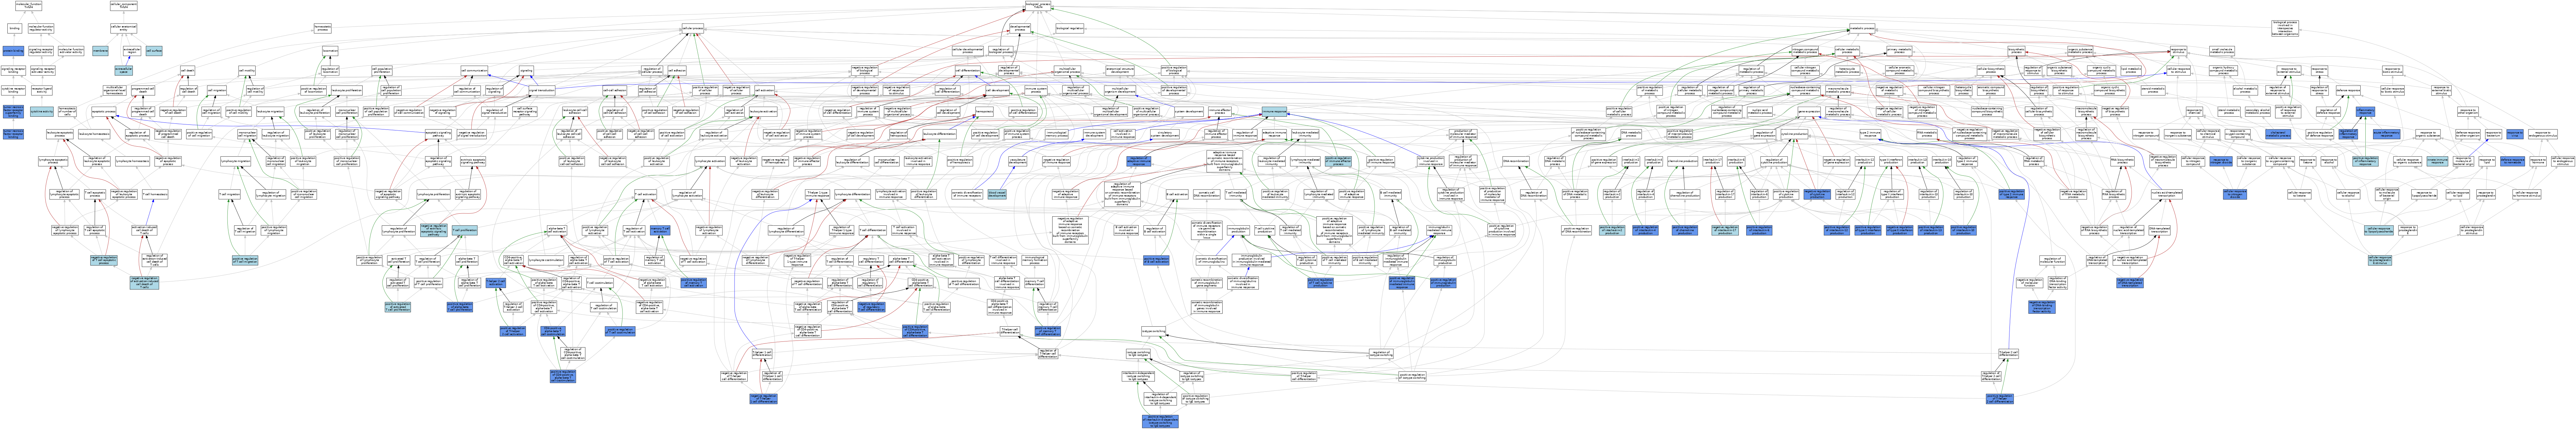Select the 'response to virus' node

point(2515,134)
